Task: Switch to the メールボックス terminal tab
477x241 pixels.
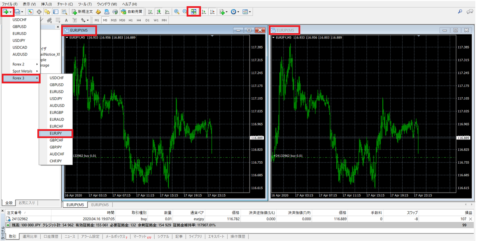Action: tap(116, 237)
